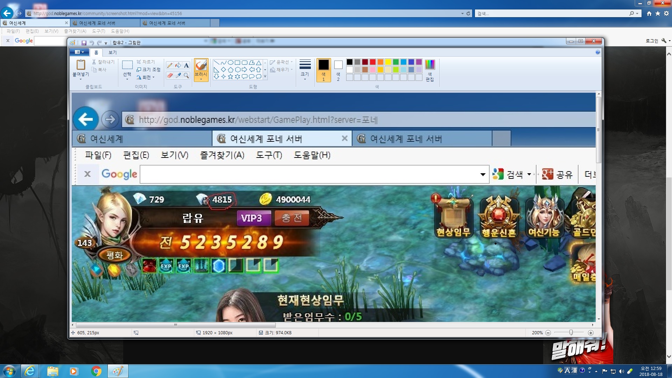
Task: Choose the hexagon shape in the gallery
Action: click(237, 70)
